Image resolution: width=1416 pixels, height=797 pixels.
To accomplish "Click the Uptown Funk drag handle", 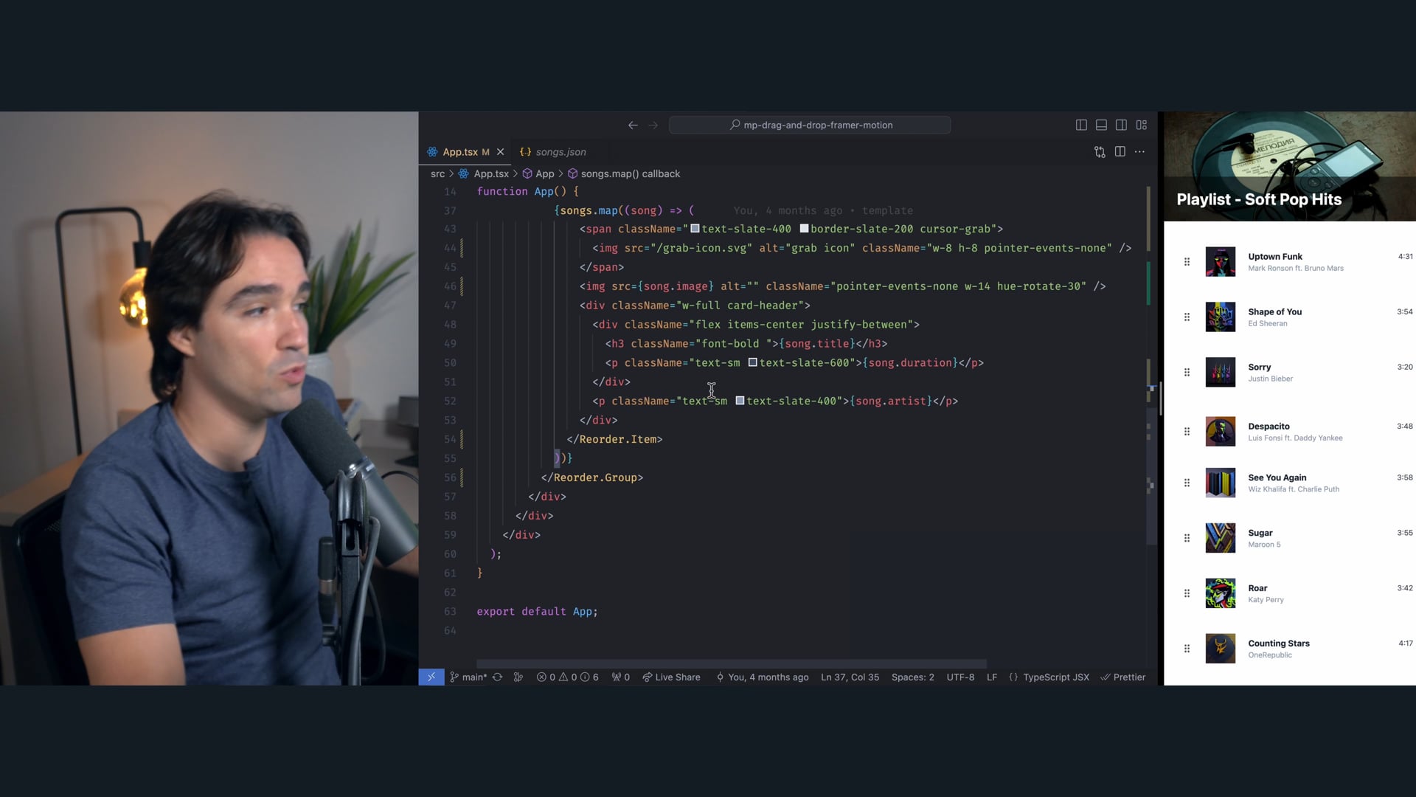I will point(1187,262).
